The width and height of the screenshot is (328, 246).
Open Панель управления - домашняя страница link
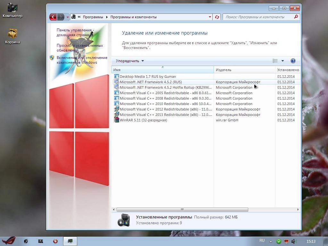coord(75,32)
